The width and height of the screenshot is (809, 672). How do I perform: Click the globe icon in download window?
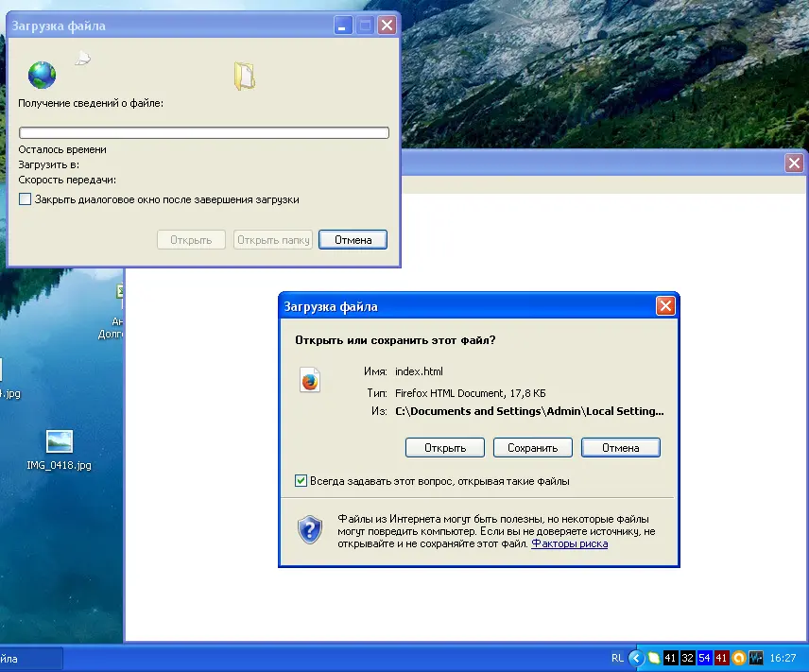click(x=42, y=76)
